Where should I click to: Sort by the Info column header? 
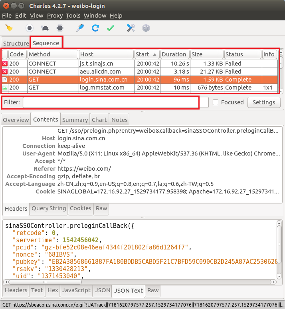(269, 54)
